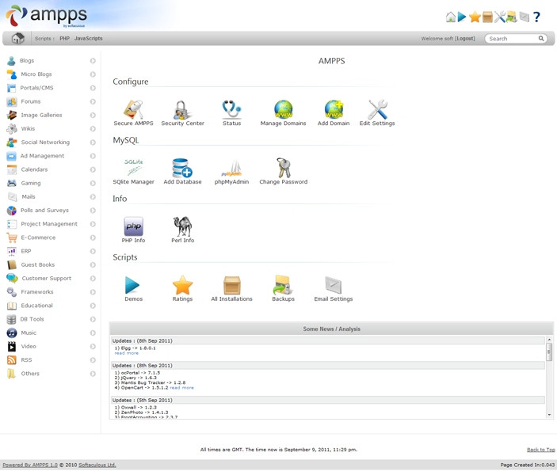Click the news panel scrollbar thumb
Image resolution: width=557 pixels, height=475 pixels.
[549, 351]
